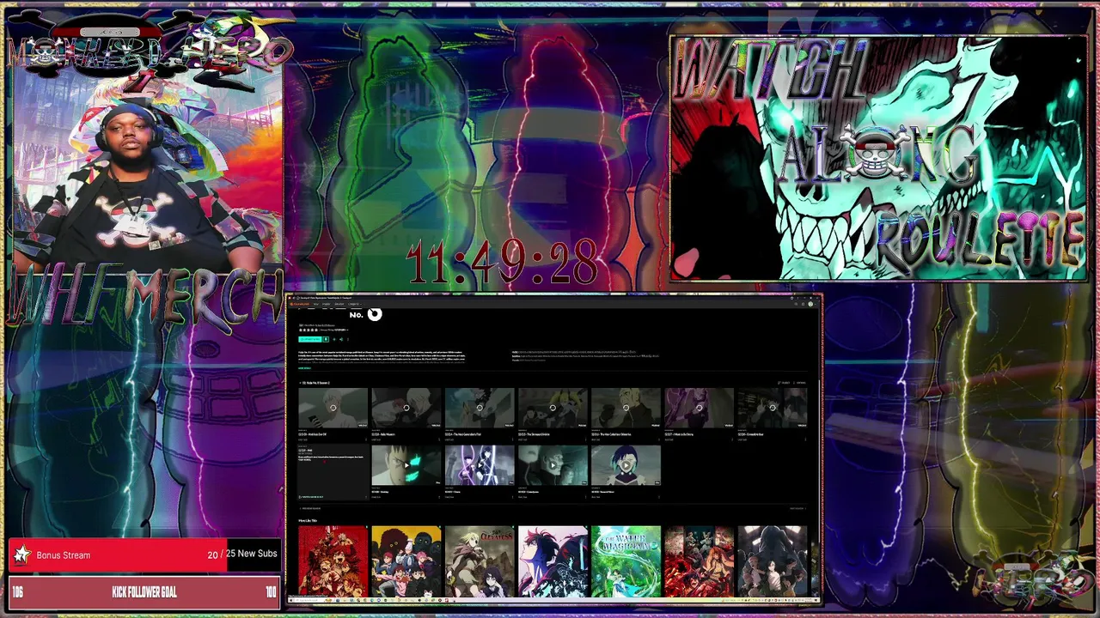The width and height of the screenshot is (1100, 618).
Task: Click the More Details link under the synopsis
Action: pyautogui.click(x=304, y=368)
